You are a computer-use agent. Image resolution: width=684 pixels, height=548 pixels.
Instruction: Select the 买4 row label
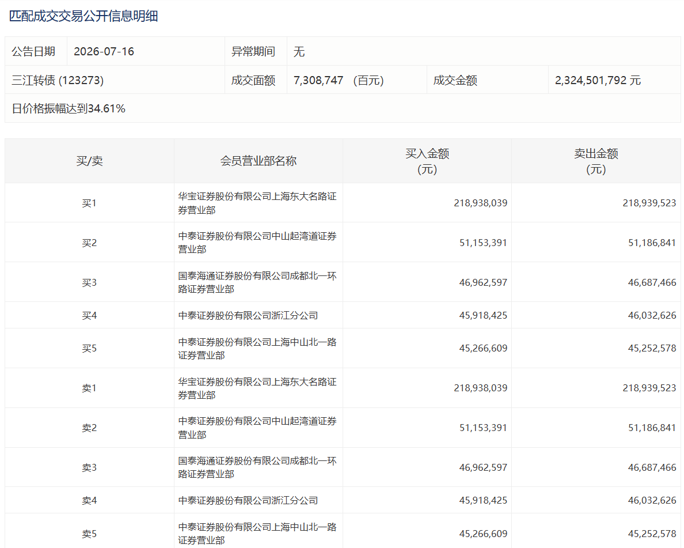tap(89, 315)
